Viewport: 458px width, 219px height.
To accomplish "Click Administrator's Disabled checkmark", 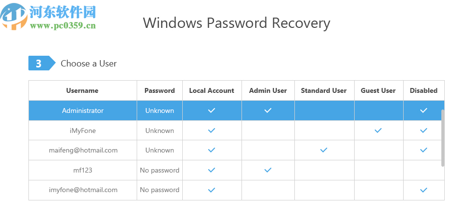I will 424,110.
